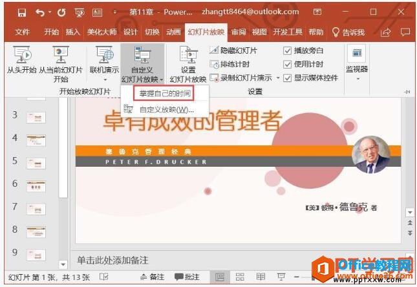Select slide 6 thumbnail
Screen dimensions: 417x287
(36, 186)
